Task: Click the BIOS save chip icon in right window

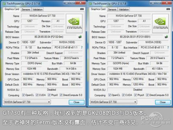Action: 166,37
